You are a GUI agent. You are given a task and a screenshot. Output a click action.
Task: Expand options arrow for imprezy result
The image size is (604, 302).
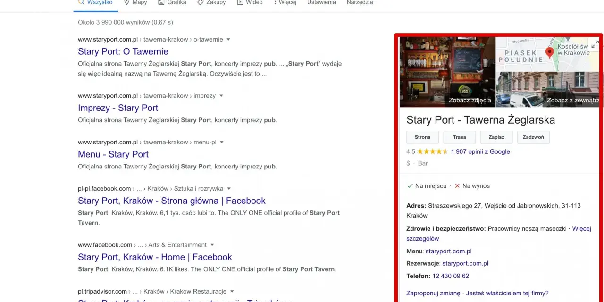221,96
